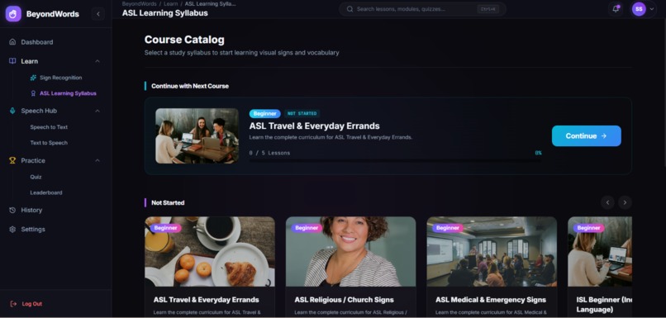Image resolution: width=666 pixels, height=318 pixels.
Task: Click the 'ASL Medical & Emergency Signs' title
Action: 491,300
